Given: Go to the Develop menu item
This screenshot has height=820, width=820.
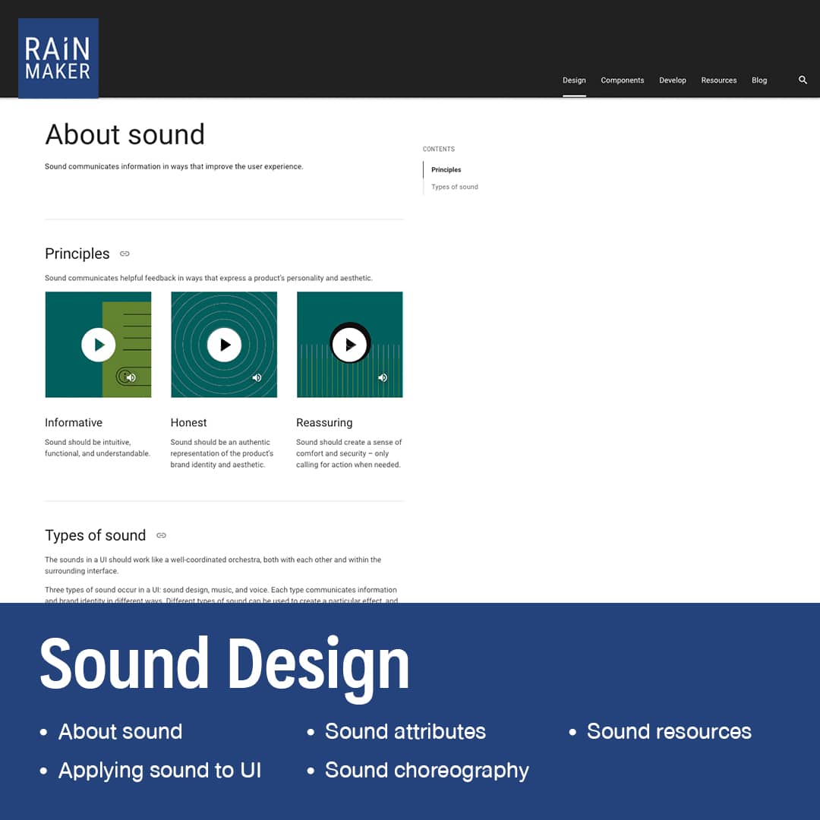Looking at the screenshot, I should [672, 80].
